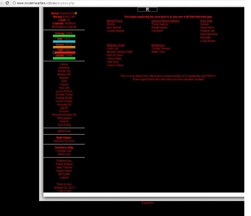Click the Emergency Logout link
251x216 pixels.
pyautogui.click(x=64, y=27)
